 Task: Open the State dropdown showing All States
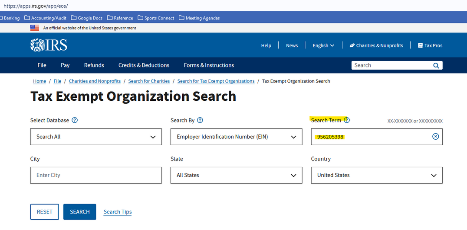pos(236,175)
